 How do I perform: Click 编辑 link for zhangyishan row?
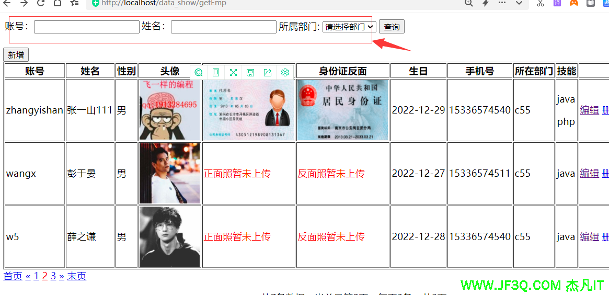(x=589, y=110)
